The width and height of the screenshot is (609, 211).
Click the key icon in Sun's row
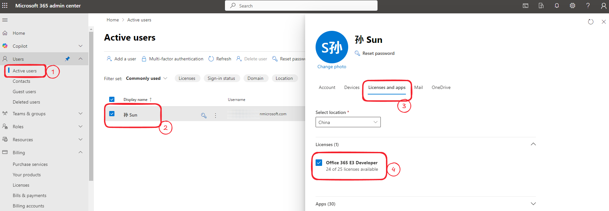tap(204, 115)
